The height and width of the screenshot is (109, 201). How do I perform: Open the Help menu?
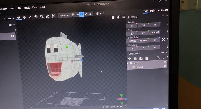point(42,7)
